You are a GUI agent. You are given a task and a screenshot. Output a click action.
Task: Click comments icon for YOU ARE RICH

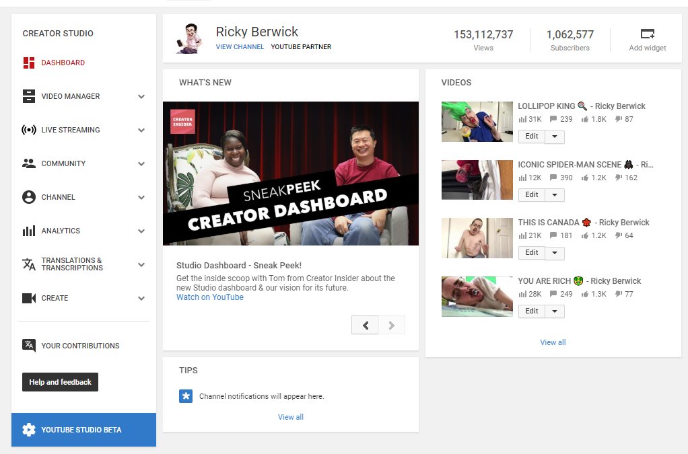click(553, 294)
